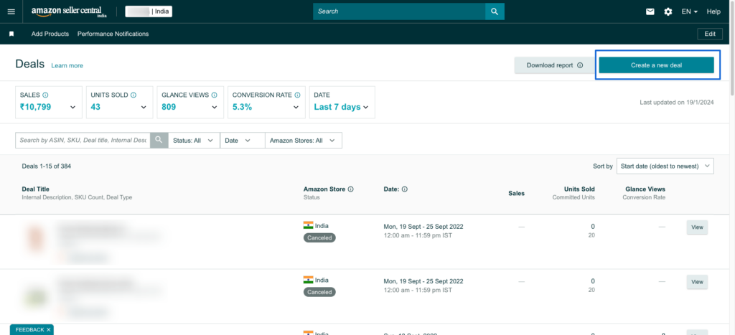Viewport: 735px width, 335px height.
Task: Click the India flag in the first deal row
Action: click(308, 225)
